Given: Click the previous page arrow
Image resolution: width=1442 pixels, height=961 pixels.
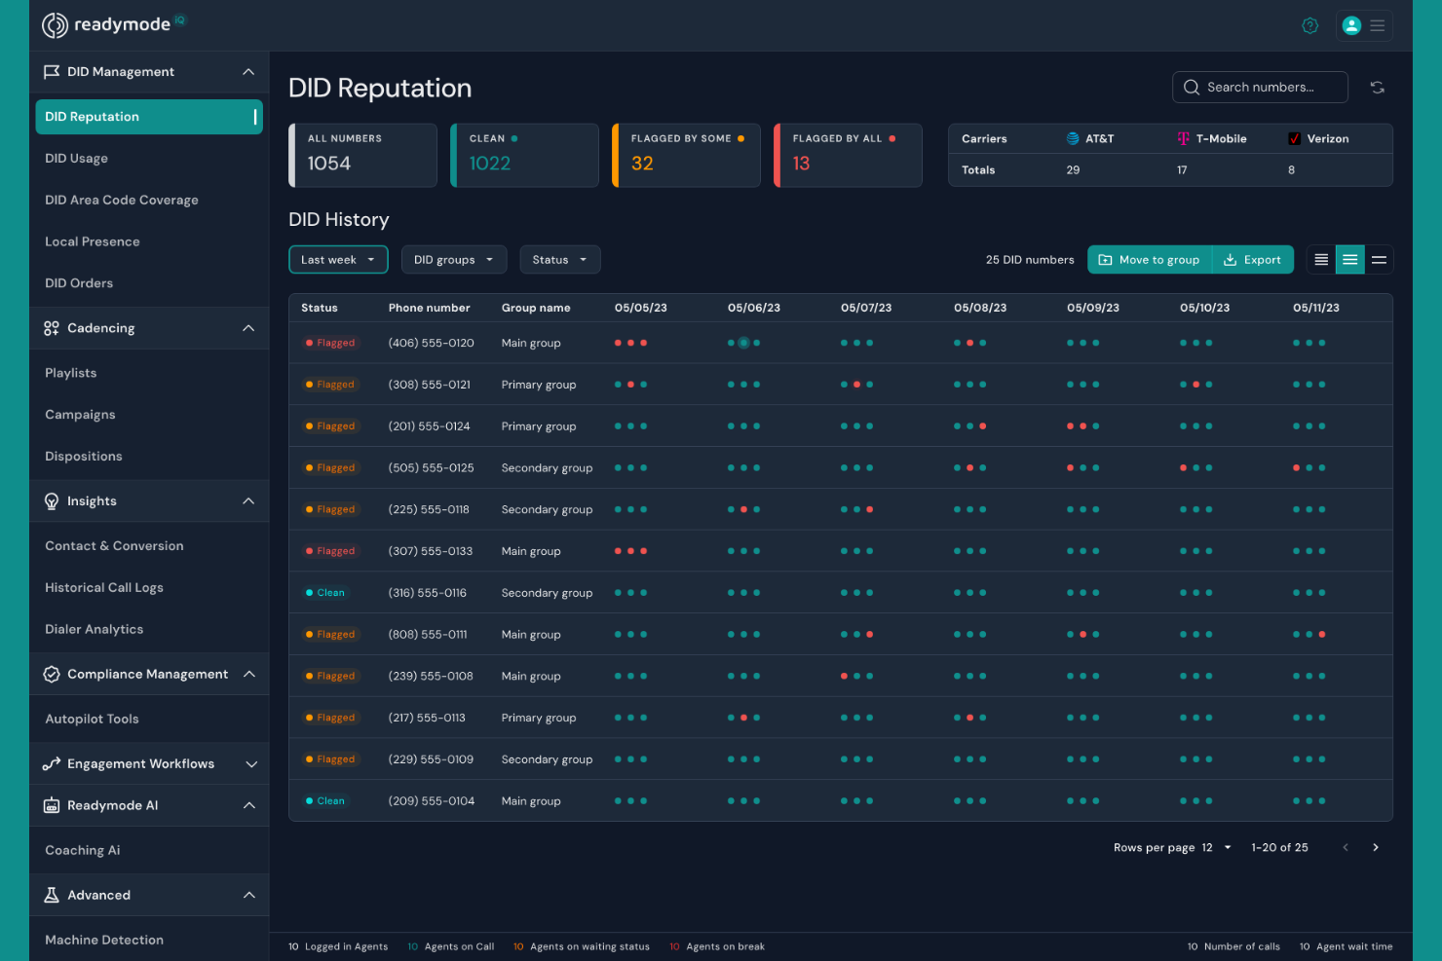Looking at the screenshot, I should [x=1346, y=847].
